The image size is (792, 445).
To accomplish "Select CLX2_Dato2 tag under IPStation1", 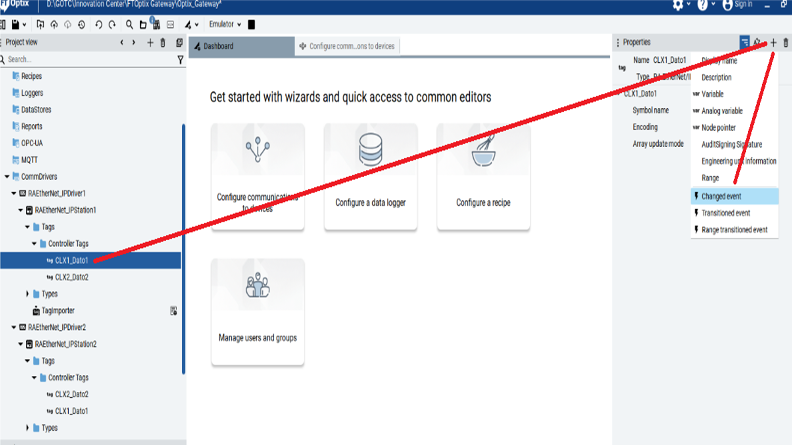I will [x=72, y=277].
